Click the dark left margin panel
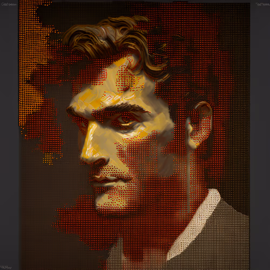This screenshot has width=270, height=270. coord(9,135)
